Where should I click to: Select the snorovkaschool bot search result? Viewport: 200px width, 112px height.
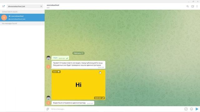(x=22, y=17)
